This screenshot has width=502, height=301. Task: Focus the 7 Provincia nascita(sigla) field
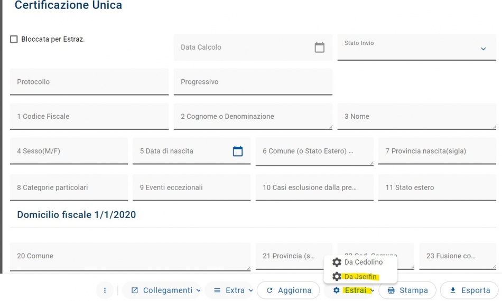[437, 151]
